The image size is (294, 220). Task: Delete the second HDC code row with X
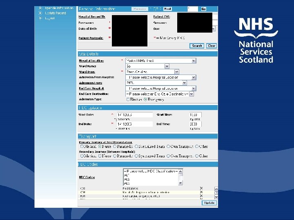click(201, 192)
